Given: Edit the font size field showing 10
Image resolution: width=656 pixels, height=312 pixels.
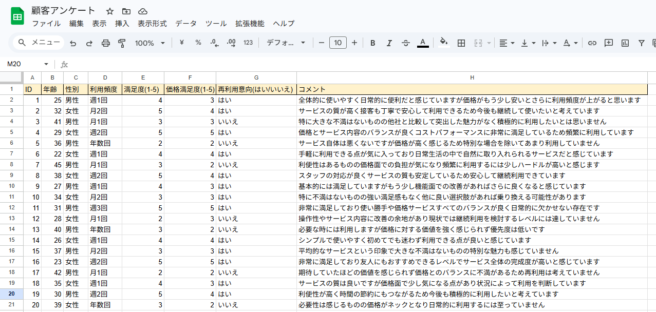Looking at the screenshot, I should coord(338,43).
